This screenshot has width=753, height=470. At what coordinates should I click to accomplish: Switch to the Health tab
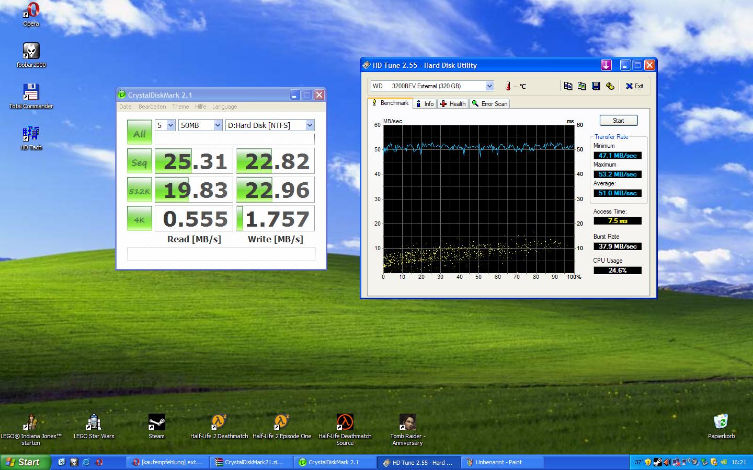point(453,104)
